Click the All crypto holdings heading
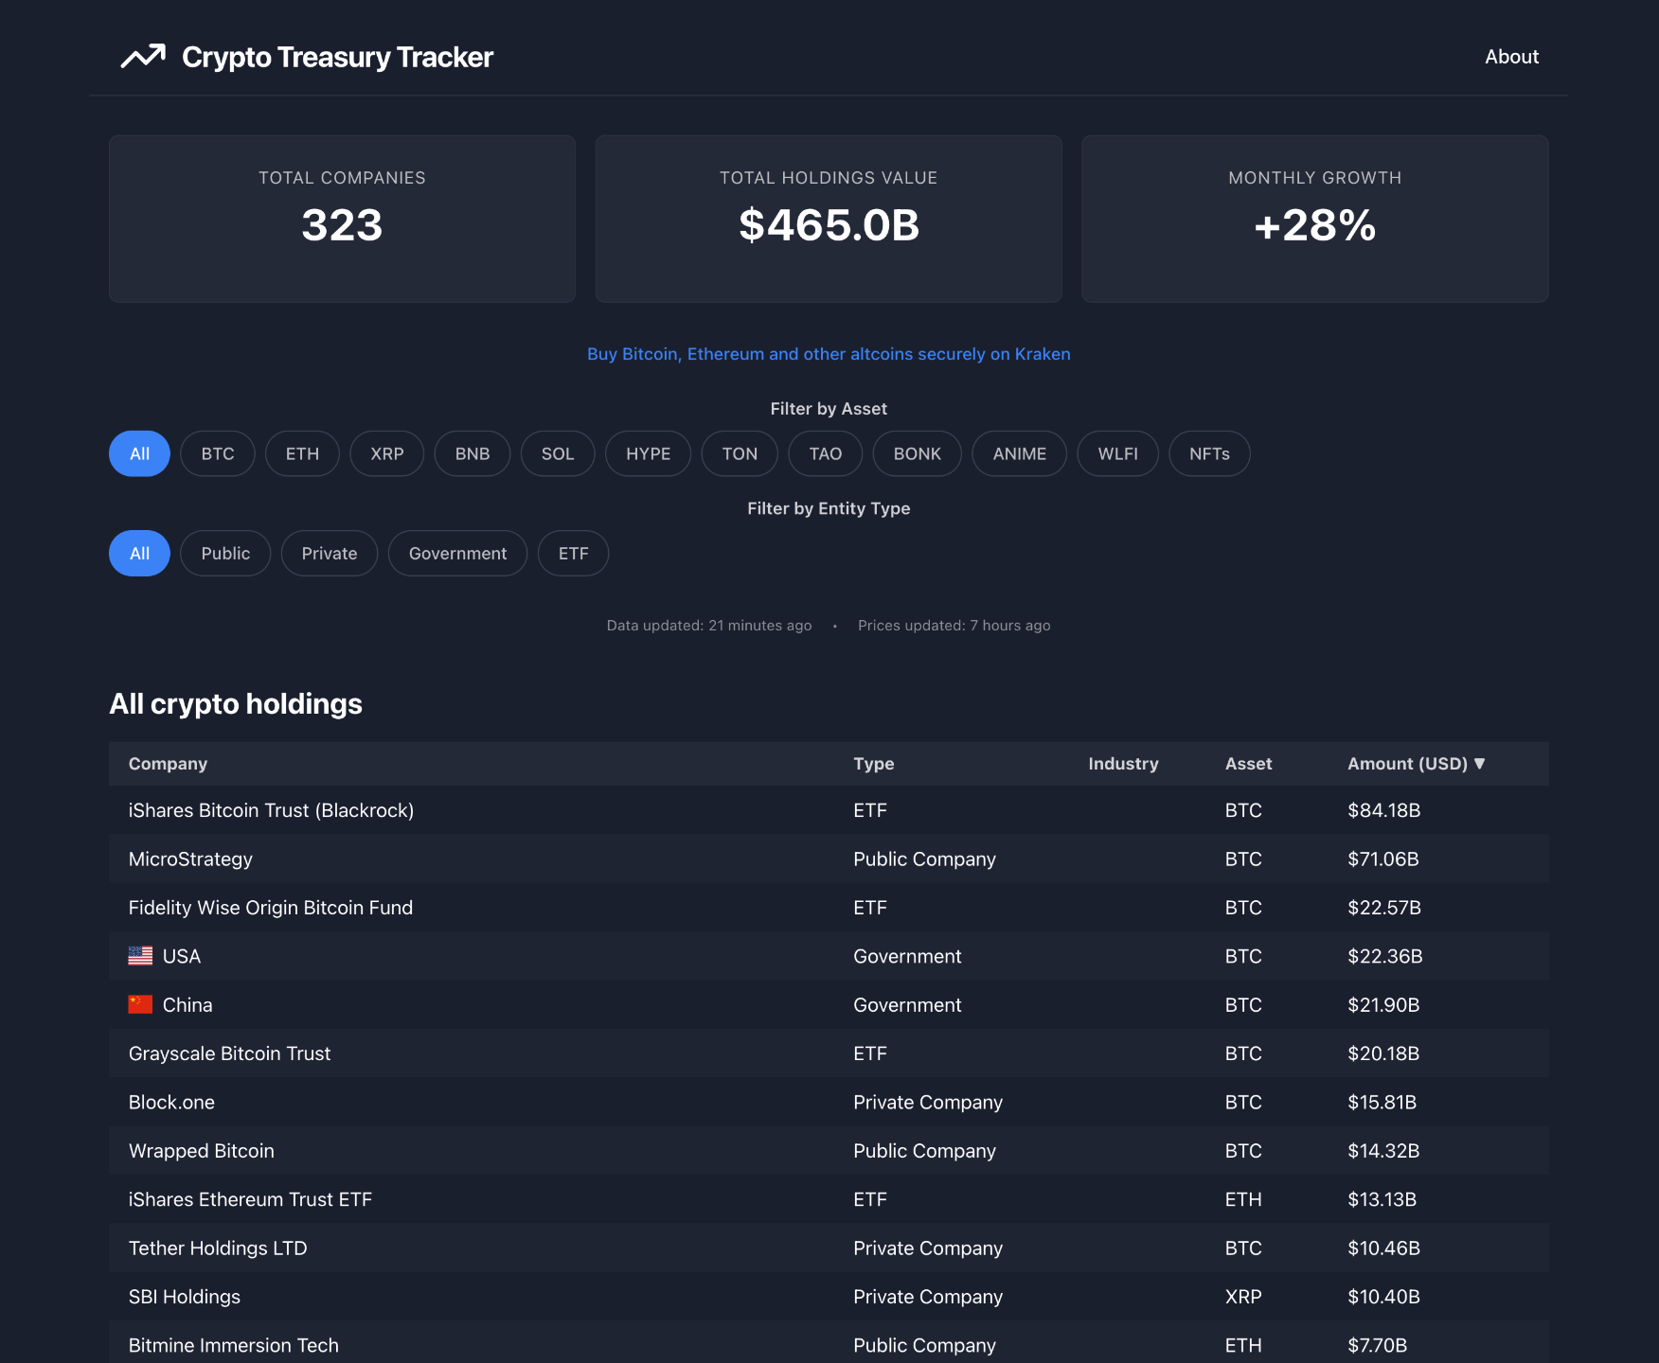1659x1363 pixels. (236, 703)
